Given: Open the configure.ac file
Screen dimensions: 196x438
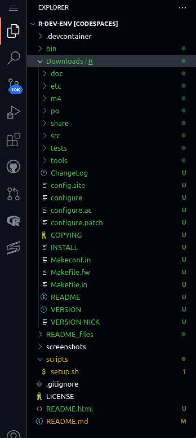Looking at the screenshot, I should pos(71,210).
